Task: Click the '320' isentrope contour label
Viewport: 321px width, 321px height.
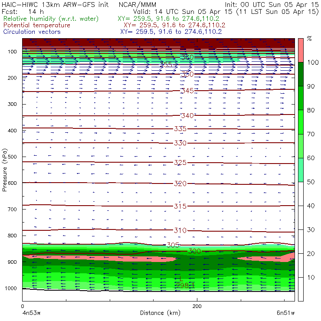Action: [x=180, y=183]
